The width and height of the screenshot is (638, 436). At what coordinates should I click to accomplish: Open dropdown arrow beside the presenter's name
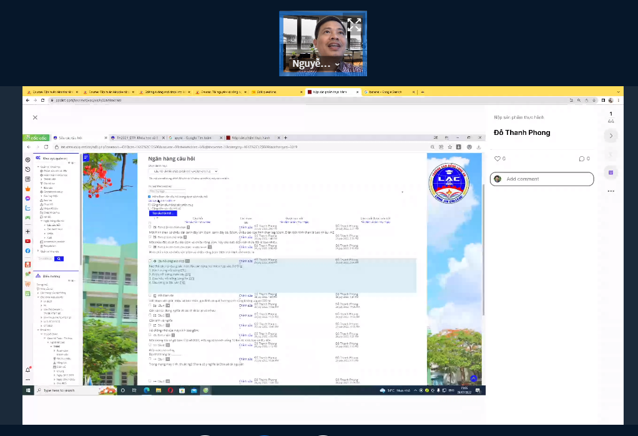pos(338,64)
